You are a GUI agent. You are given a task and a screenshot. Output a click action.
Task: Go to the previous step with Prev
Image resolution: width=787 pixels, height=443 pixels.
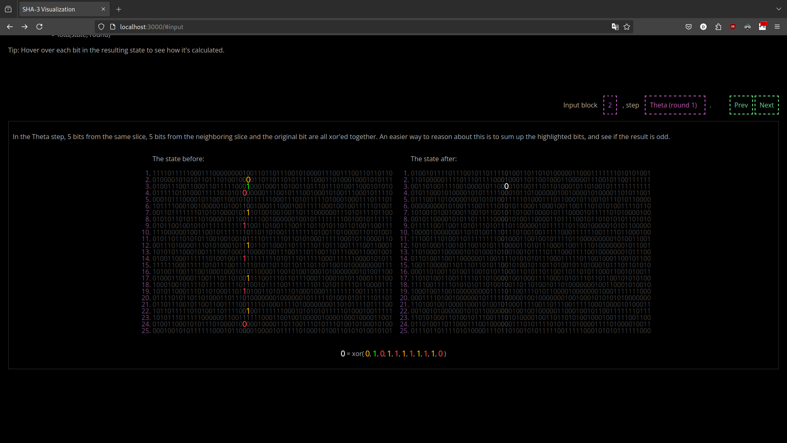[742, 105]
